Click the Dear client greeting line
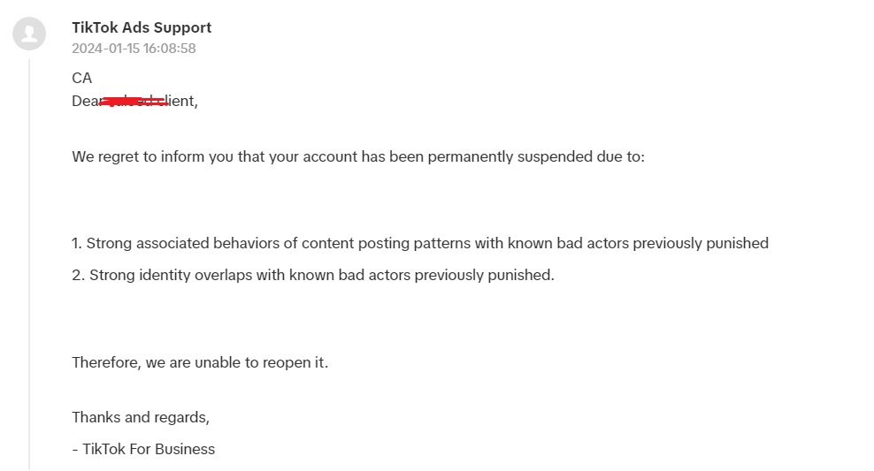 tap(134, 101)
